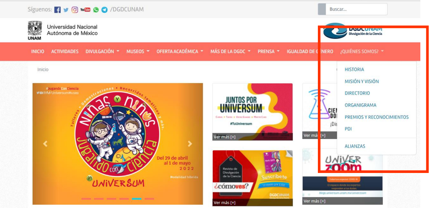Open IGUALDAD DE GÉNERO menu item
Image resolution: width=436 pixels, height=208 pixels.
[x=310, y=51]
